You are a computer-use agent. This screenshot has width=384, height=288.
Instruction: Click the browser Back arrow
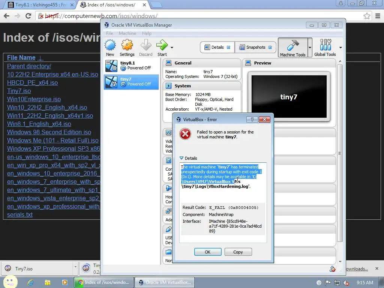coord(7,16)
